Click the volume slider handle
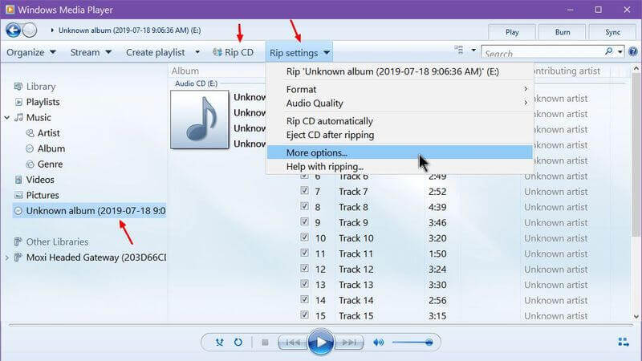The height and width of the screenshot is (361, 642). click(x=429, y=343)
